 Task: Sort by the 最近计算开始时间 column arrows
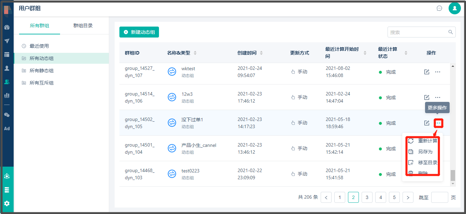point(365,53)
